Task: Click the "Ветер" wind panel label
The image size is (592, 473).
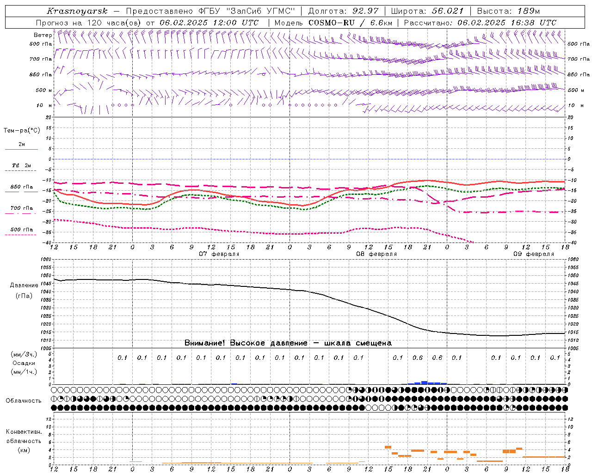Action: tap(43, 35)
